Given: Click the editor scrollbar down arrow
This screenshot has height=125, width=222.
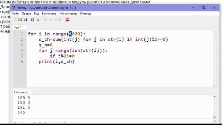Looking at the screenshot, I should tap(214, 85).
